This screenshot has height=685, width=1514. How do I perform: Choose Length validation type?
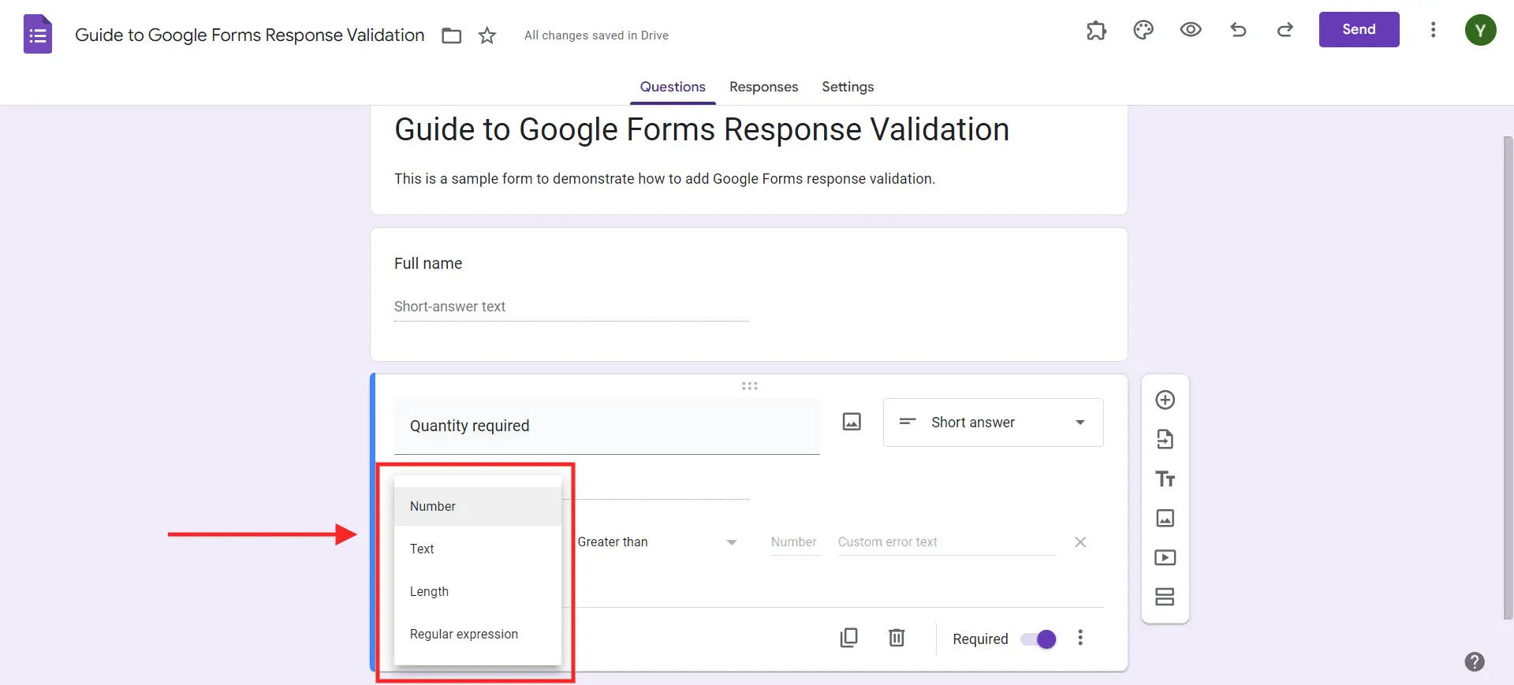point(478,591)
